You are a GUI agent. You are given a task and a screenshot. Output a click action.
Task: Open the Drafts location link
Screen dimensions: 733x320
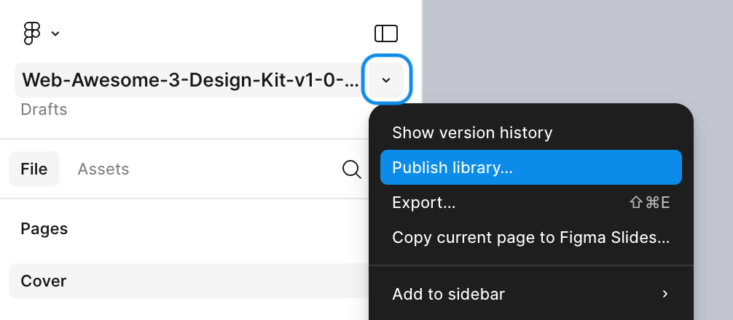point(44,110)
